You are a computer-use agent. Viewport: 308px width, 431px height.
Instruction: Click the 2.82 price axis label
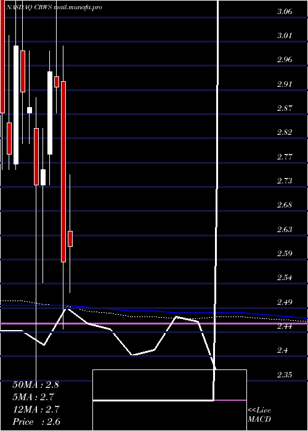point(285,132)
